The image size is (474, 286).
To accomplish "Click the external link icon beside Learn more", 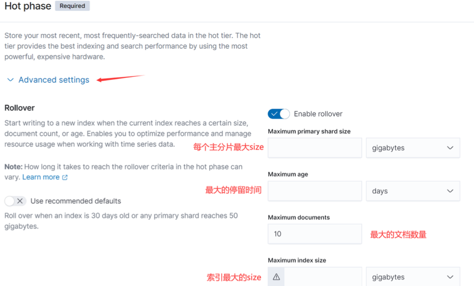I will coord(65,177).
